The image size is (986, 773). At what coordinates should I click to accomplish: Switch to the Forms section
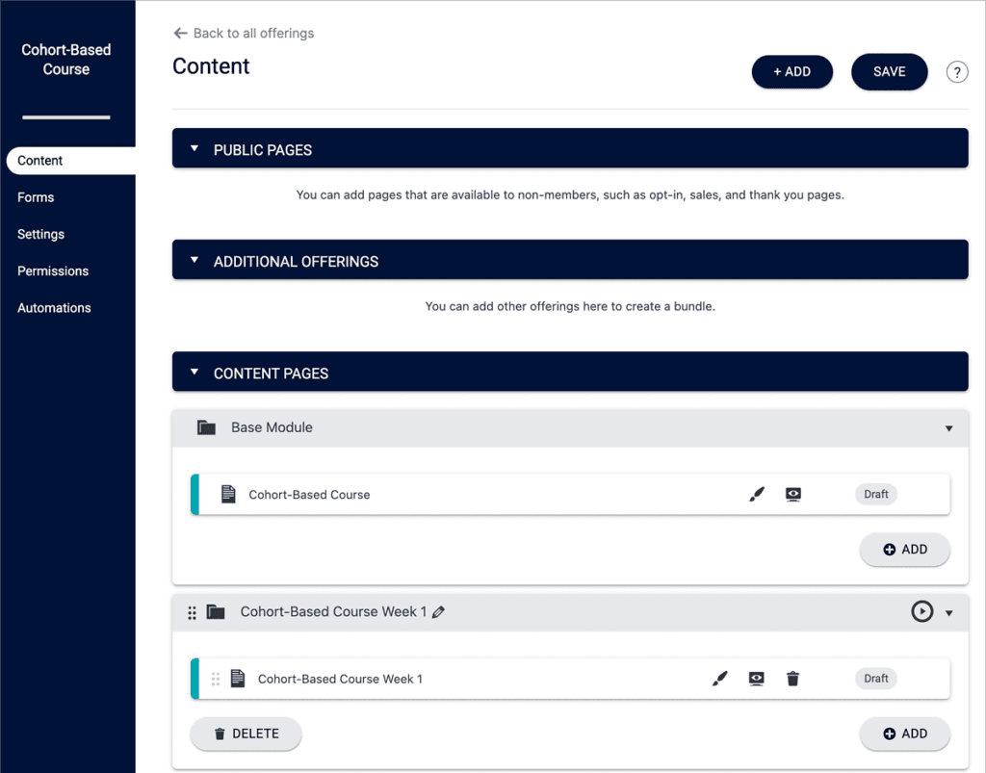pos(36,197)
